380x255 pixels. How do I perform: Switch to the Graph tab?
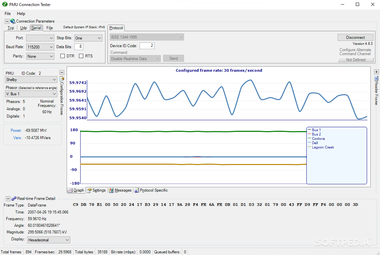click(76, 191)
